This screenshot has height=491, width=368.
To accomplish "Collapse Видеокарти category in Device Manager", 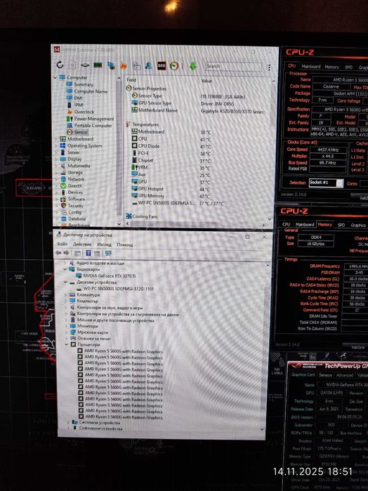I will tap(65, 269).
